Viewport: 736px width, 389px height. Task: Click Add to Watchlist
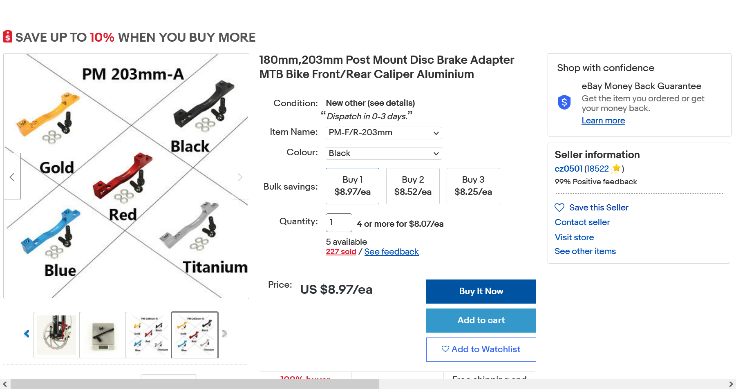click(481, 349)
